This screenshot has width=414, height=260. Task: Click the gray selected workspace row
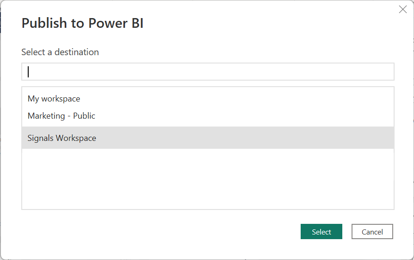(208, 138)
